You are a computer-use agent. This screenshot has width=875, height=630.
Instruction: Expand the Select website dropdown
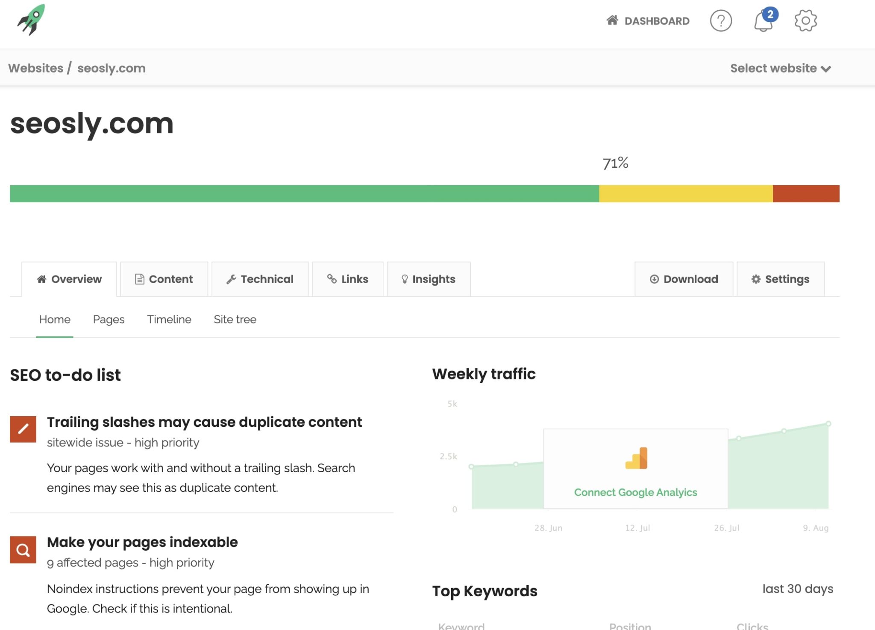(x=780, y=68)
